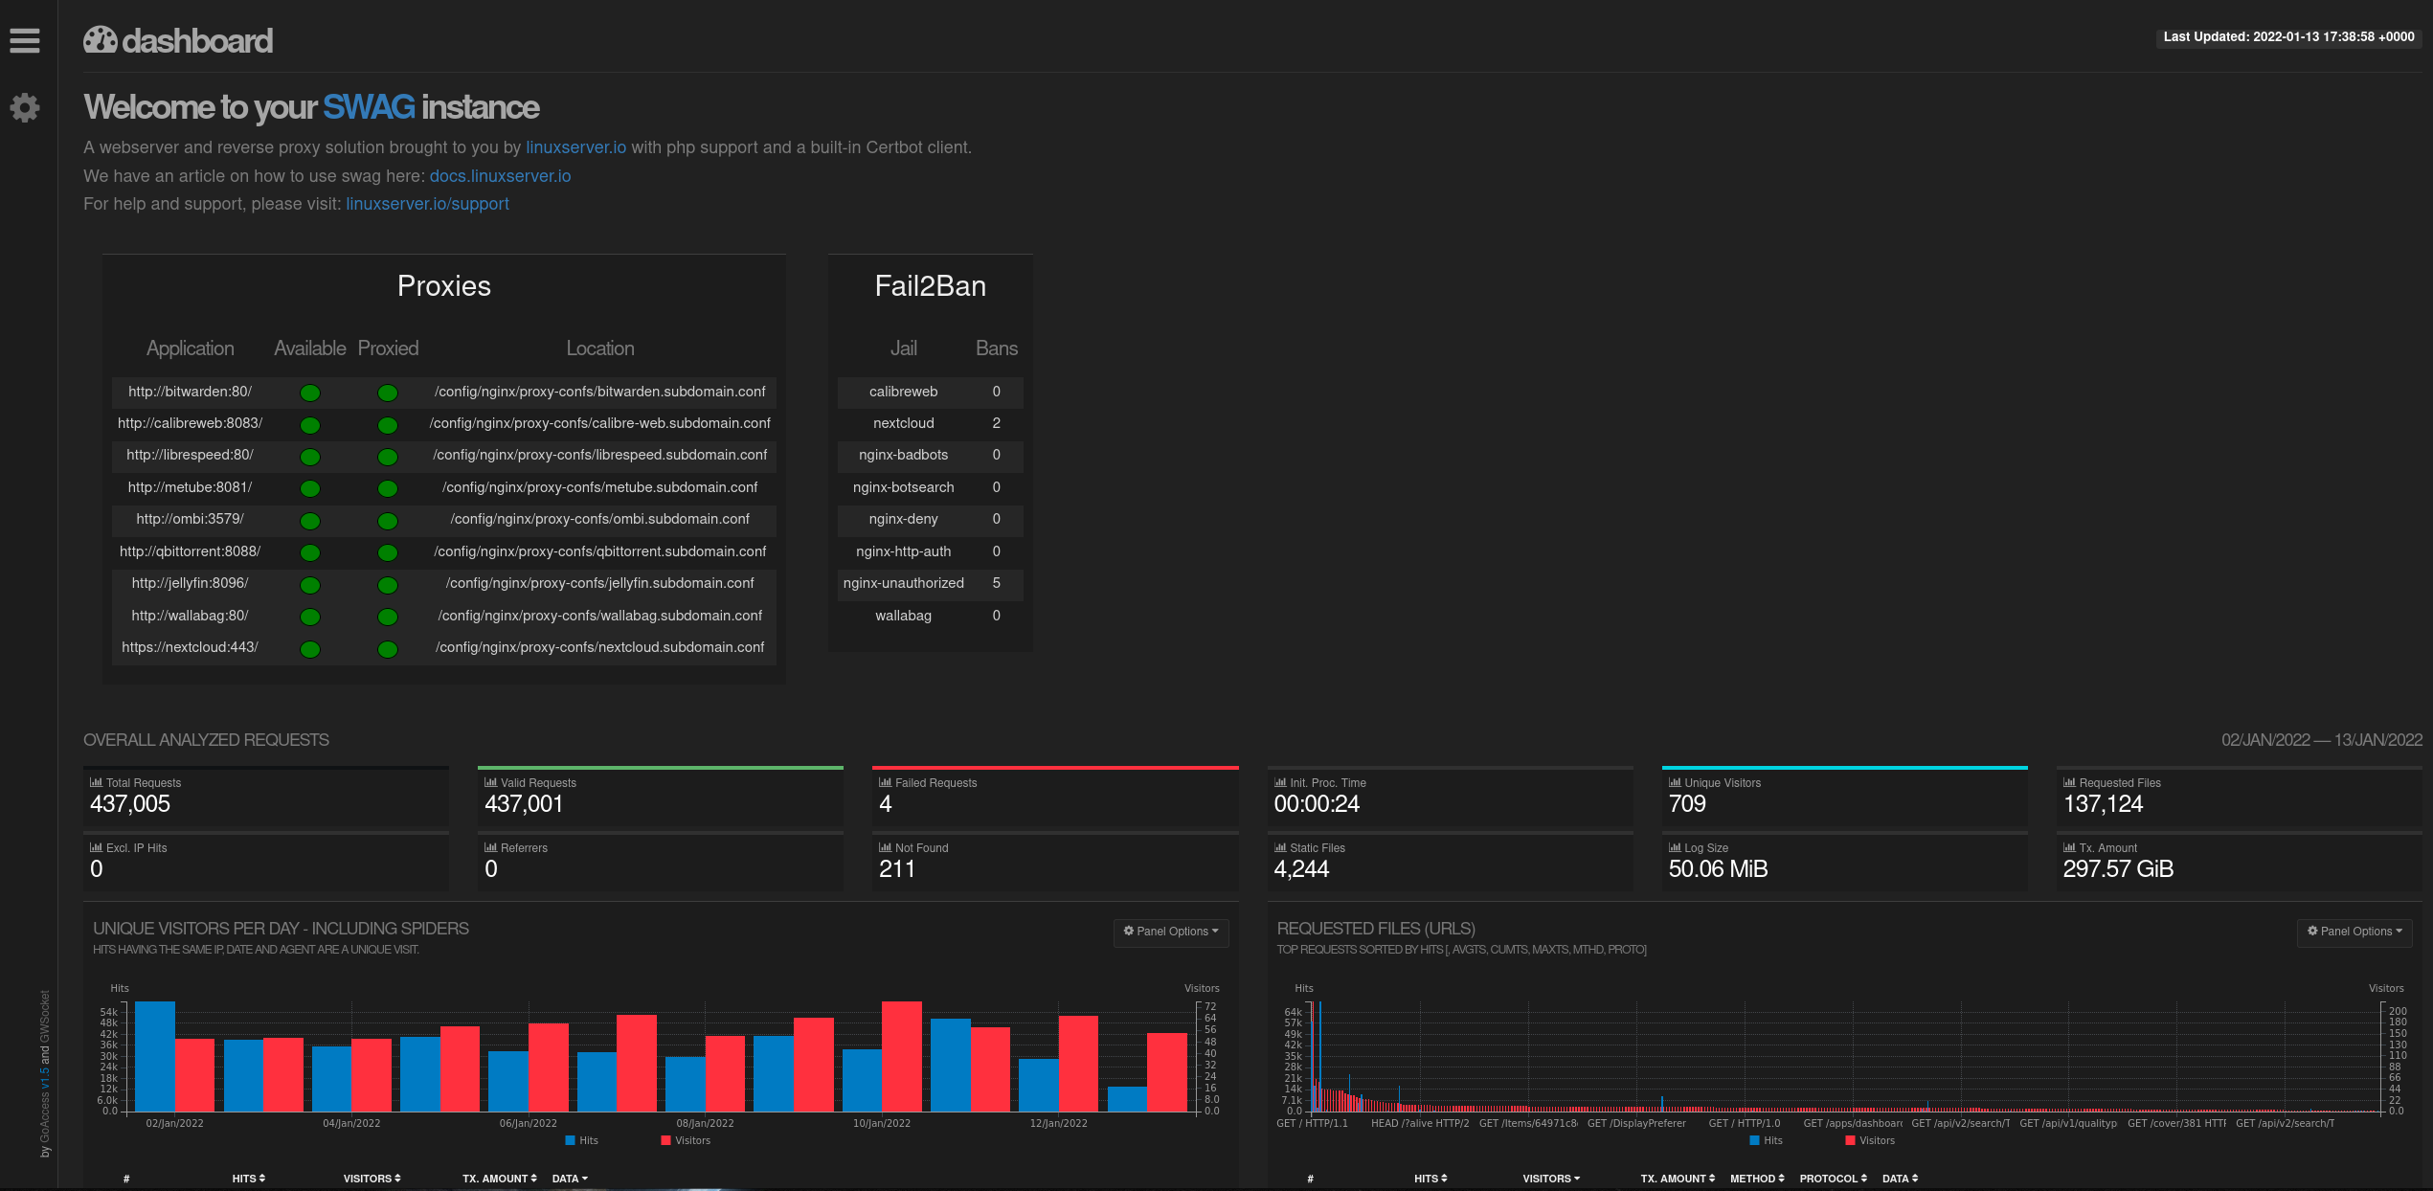Toggle Hits legend in Requested Files chart
This screenshot has width=2433, height=1191.
click(1767, 1140)
